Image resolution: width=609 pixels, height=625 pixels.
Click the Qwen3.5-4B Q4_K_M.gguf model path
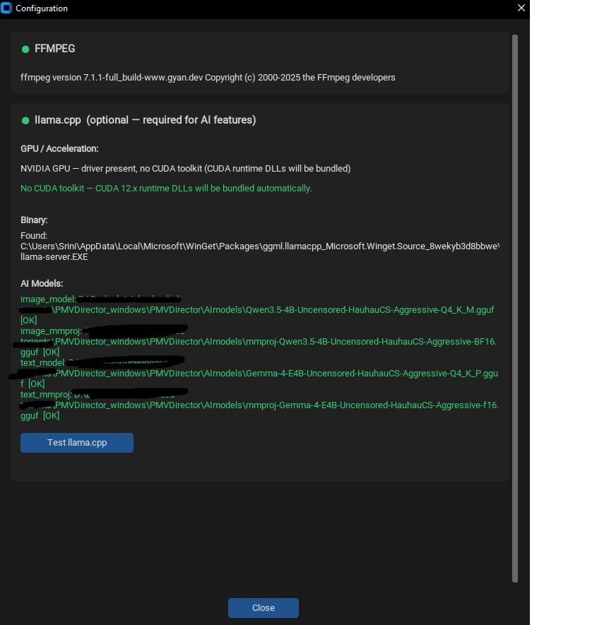click(274, 310)
